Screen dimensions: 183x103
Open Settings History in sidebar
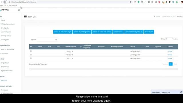click(x=6, y=36)
